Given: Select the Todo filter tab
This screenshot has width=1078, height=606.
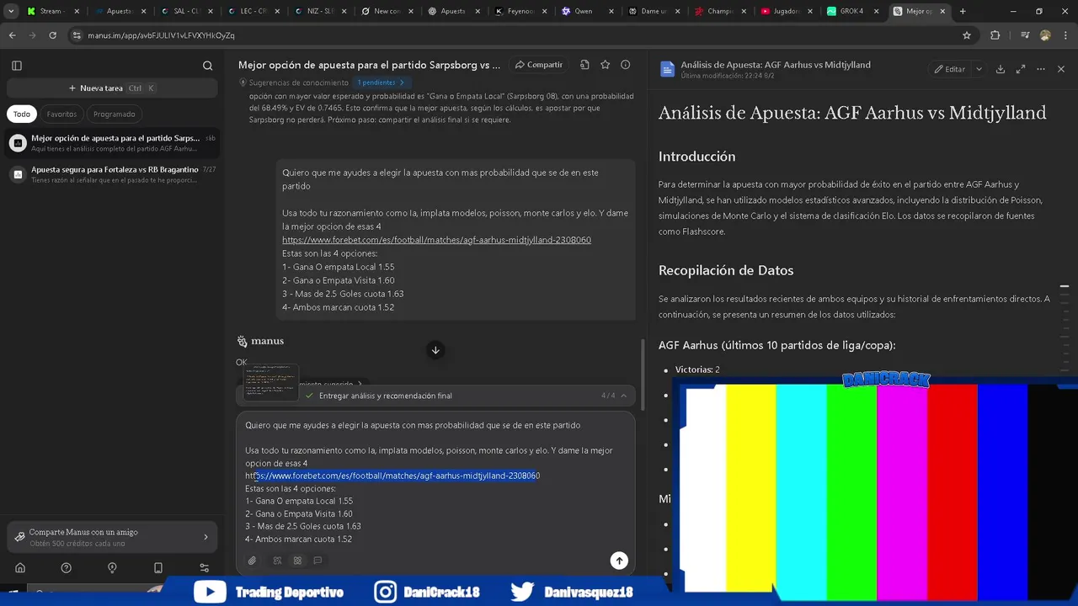Looking at the screenshot, I should (x=22, y=114).
